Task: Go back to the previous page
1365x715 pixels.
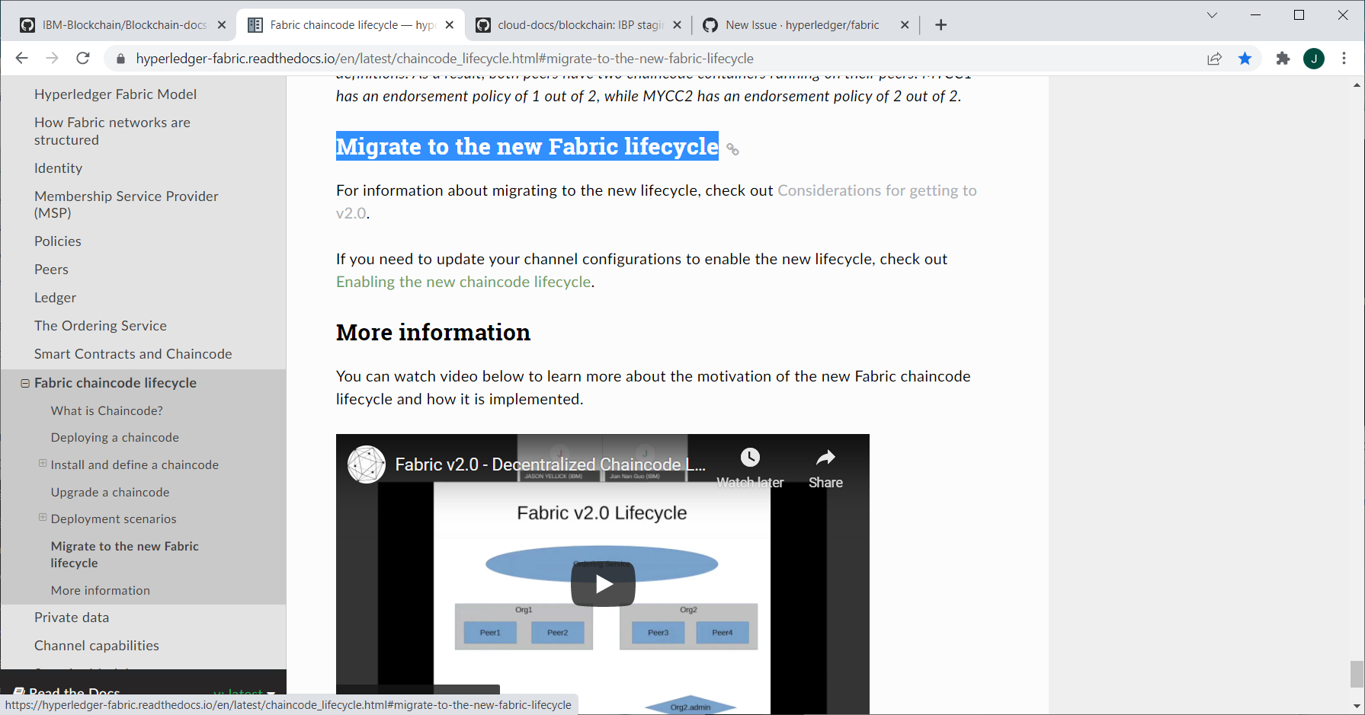Action: click(21, 59)
